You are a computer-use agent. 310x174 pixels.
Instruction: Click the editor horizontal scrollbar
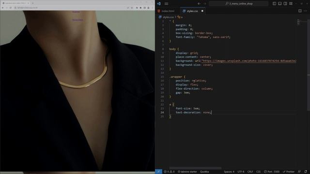tap(195, 168)
